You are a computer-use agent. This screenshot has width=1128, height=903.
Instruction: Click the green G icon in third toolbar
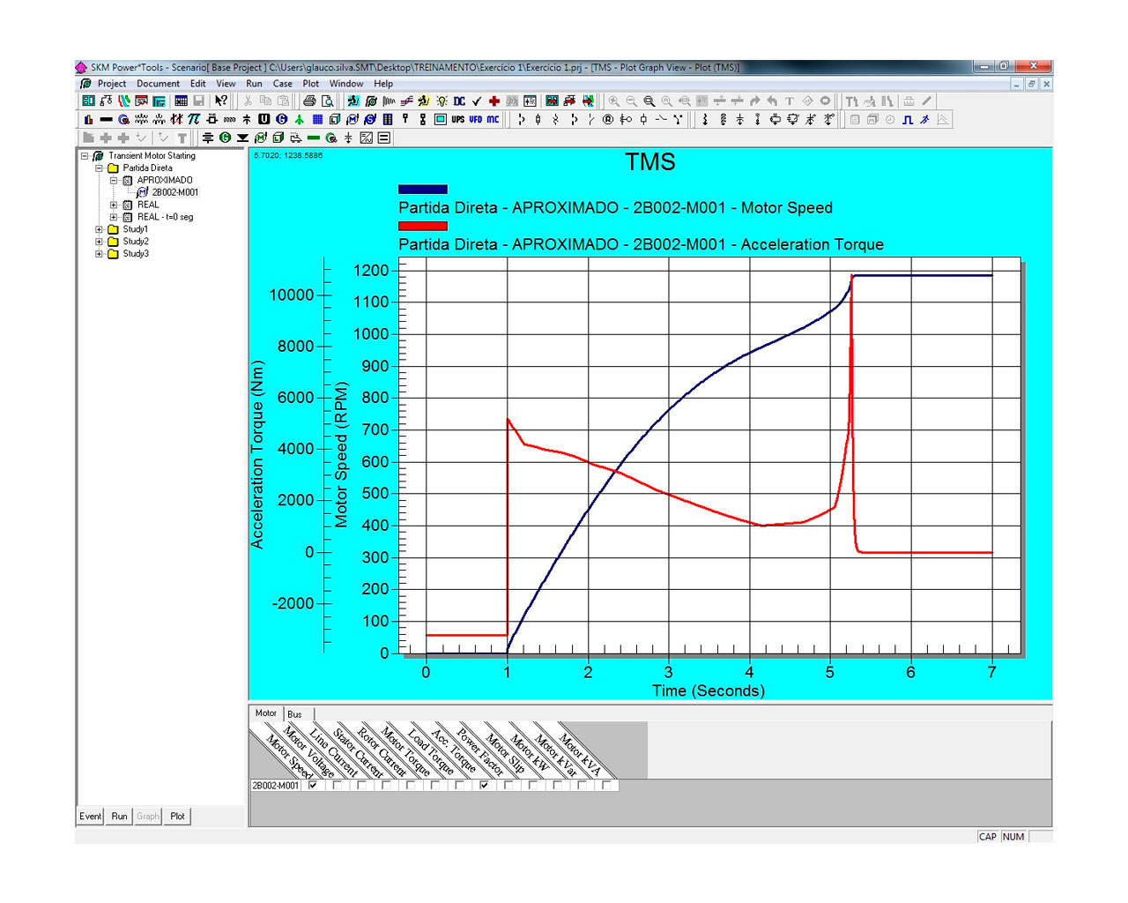click(225, 138)
